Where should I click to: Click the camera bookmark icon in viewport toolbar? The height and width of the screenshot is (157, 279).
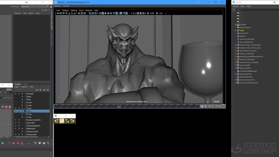(66, 13)
